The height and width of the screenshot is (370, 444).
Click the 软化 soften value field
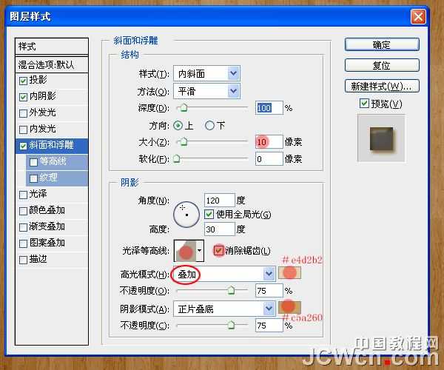click(269, 159)
